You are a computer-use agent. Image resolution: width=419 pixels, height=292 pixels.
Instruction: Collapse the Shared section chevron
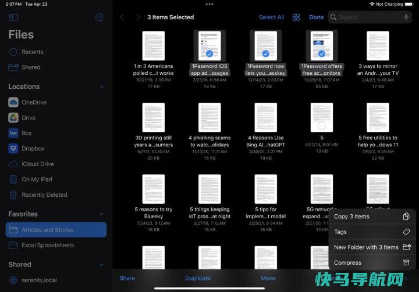(x=101, y=265)
